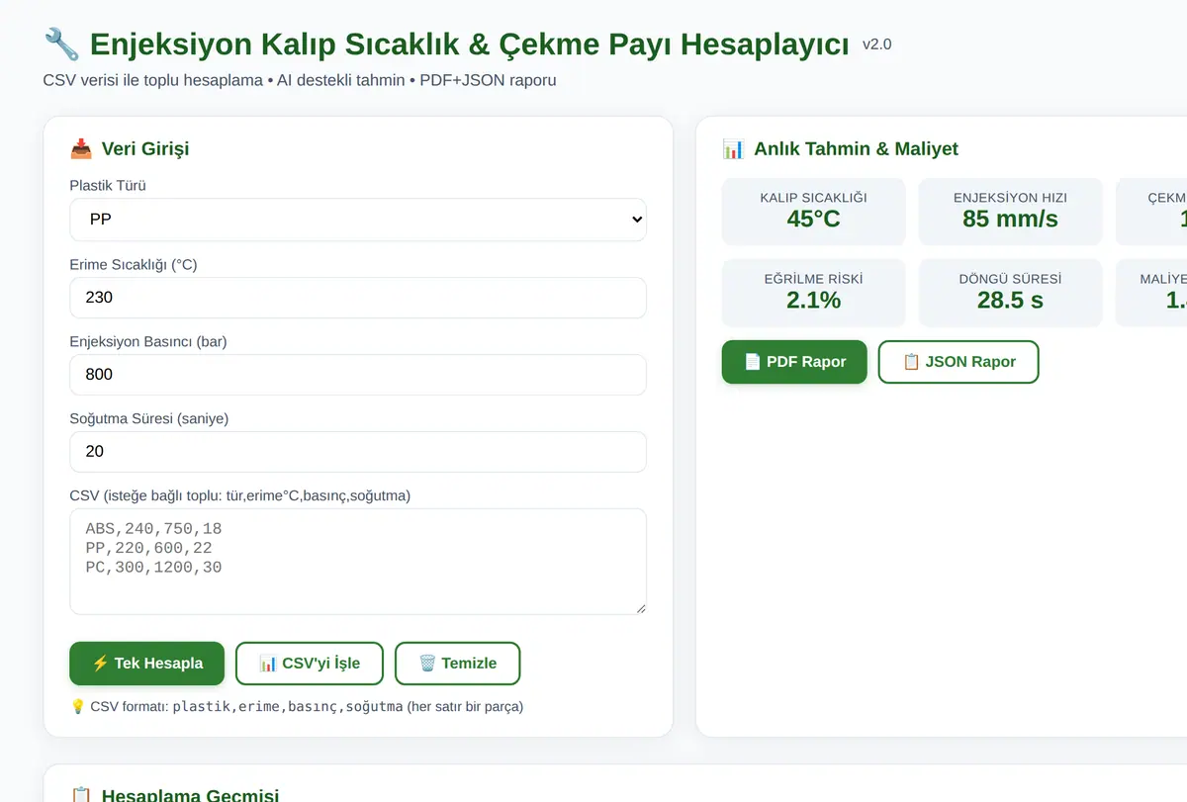Click the chart icon beside Anlık Tahmin
Image resolution: width=1187 pixels, height=802 pixels.
(733, 149)
